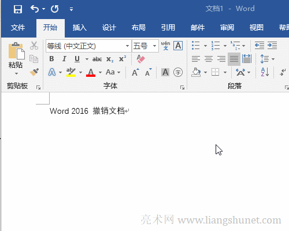289x231 pixels.
Task: Click the Redo/Repeat icon
Action: (x=55, y=9)
